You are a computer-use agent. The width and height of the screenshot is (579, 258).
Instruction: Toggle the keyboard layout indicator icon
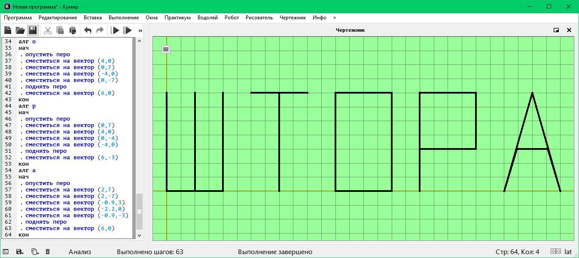[556, 252]
